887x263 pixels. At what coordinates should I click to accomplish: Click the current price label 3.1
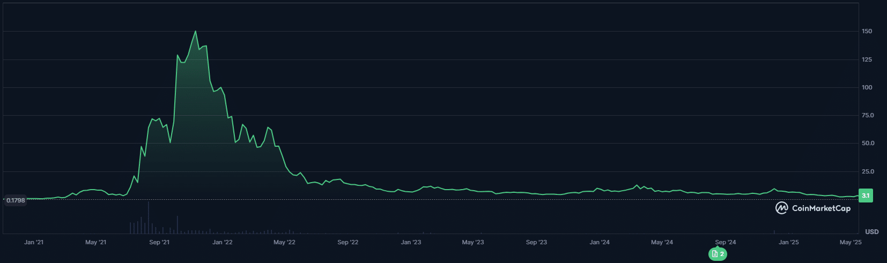click(866, 196)
